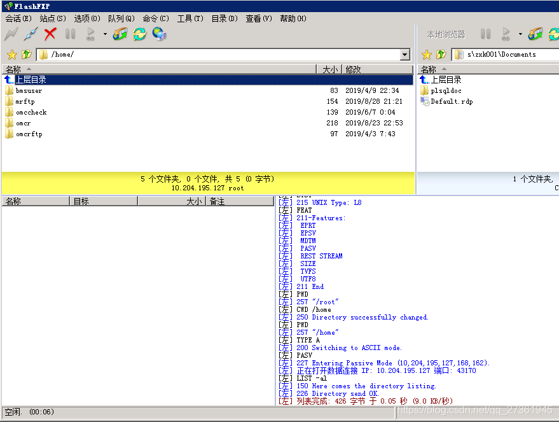The height and width of the screenshot is (422, 559).
Task: Click the local pane parent folder icon
Action: click(x=441, y=55)
